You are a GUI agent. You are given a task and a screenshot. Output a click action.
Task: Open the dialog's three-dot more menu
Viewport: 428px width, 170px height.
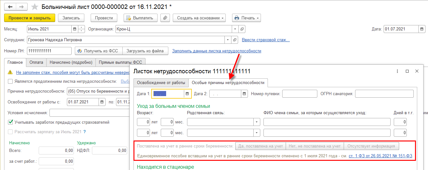point(398,71)
